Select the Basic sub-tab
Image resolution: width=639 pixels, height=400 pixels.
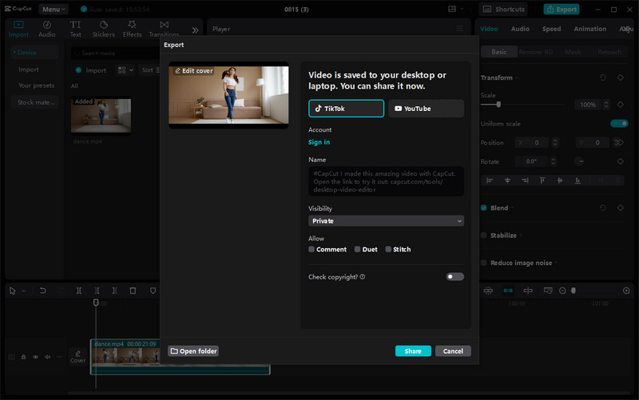tap(499, 52)
